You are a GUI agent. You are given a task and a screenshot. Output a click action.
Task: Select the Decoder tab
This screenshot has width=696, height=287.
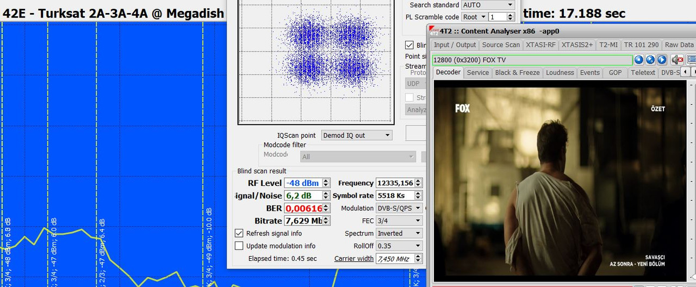(x=449, y=72)
